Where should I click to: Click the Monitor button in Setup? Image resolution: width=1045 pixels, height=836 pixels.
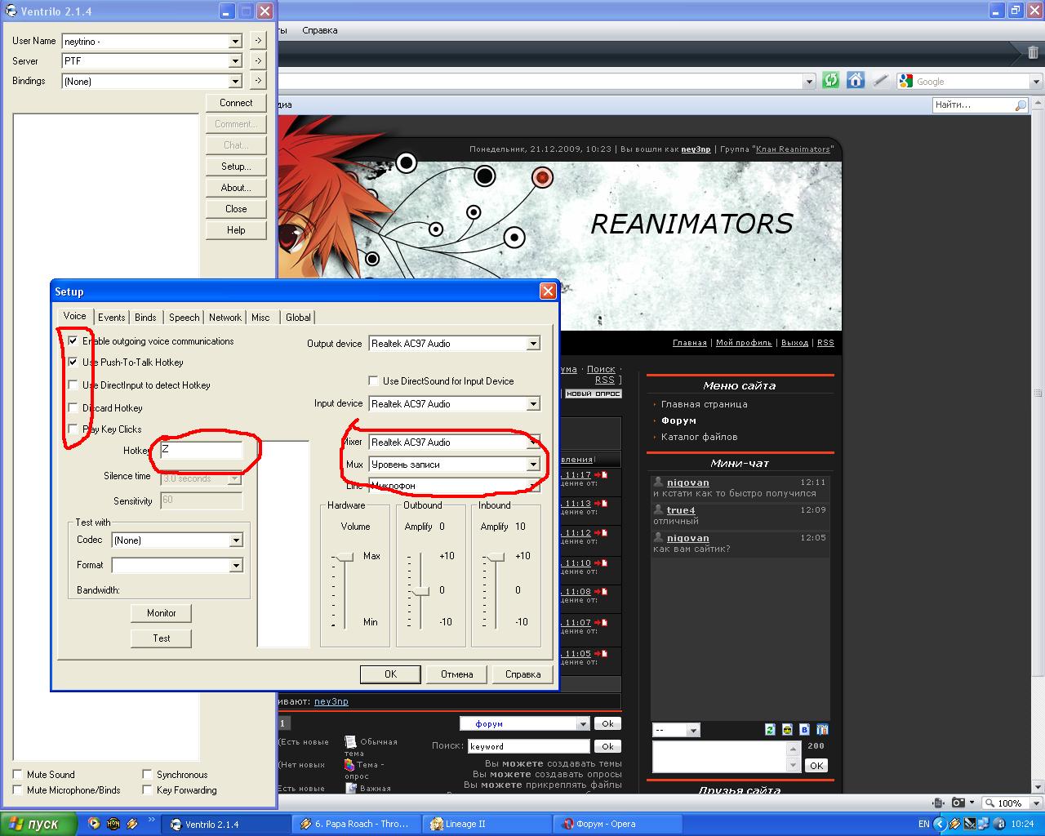pos(161,613)
